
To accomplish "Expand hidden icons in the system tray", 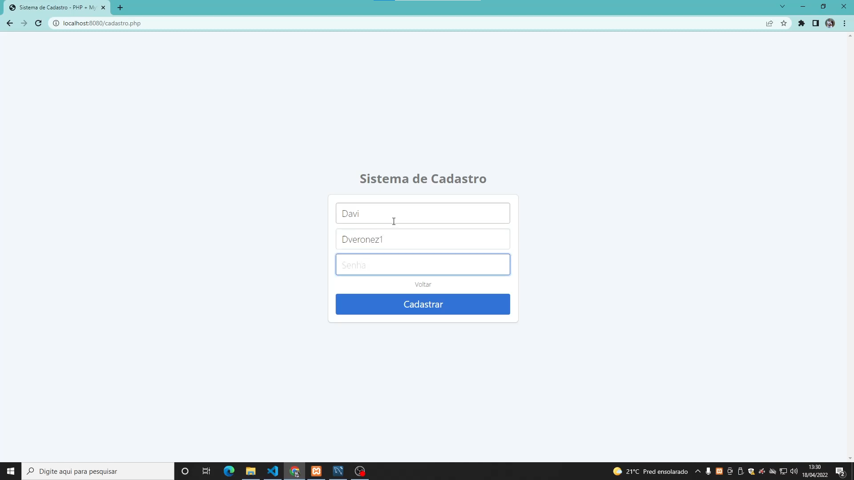I will click(x=697, y=471).
